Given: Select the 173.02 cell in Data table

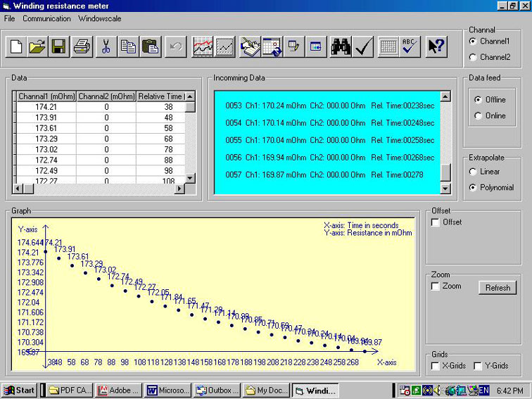Looking at the screenshot, I should [x=46, y=150].
